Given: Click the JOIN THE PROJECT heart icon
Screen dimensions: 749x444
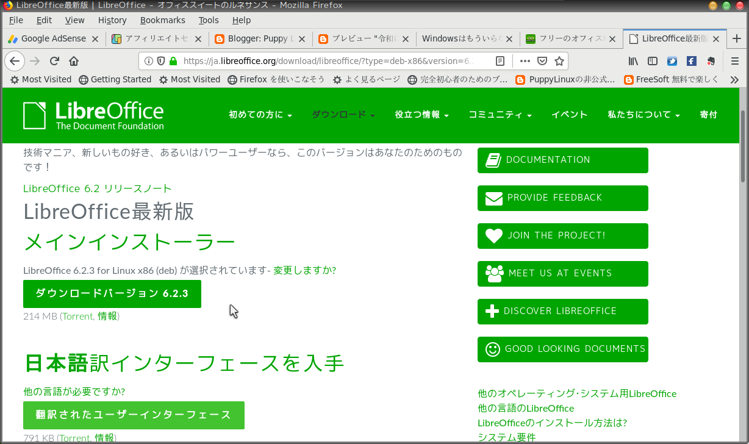Looking at the screenshot, I should 493,236.
